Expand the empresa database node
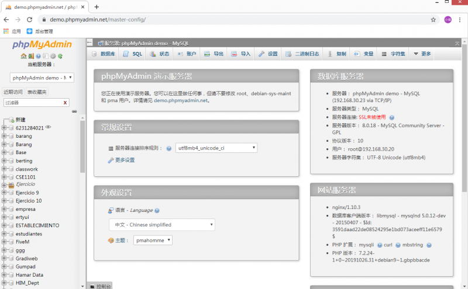 coord(4,209)
